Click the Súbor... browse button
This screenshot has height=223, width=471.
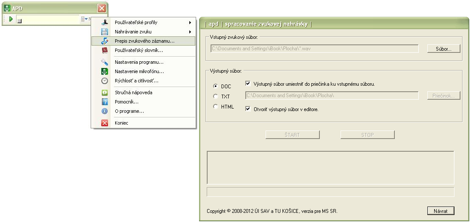click(x=443, y=49)
